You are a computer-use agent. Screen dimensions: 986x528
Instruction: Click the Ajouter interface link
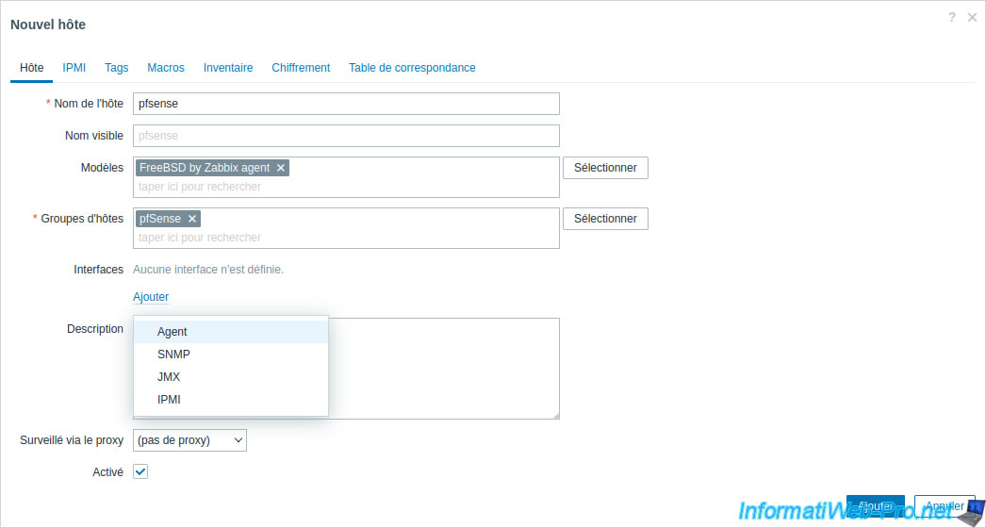coord(151,297)
